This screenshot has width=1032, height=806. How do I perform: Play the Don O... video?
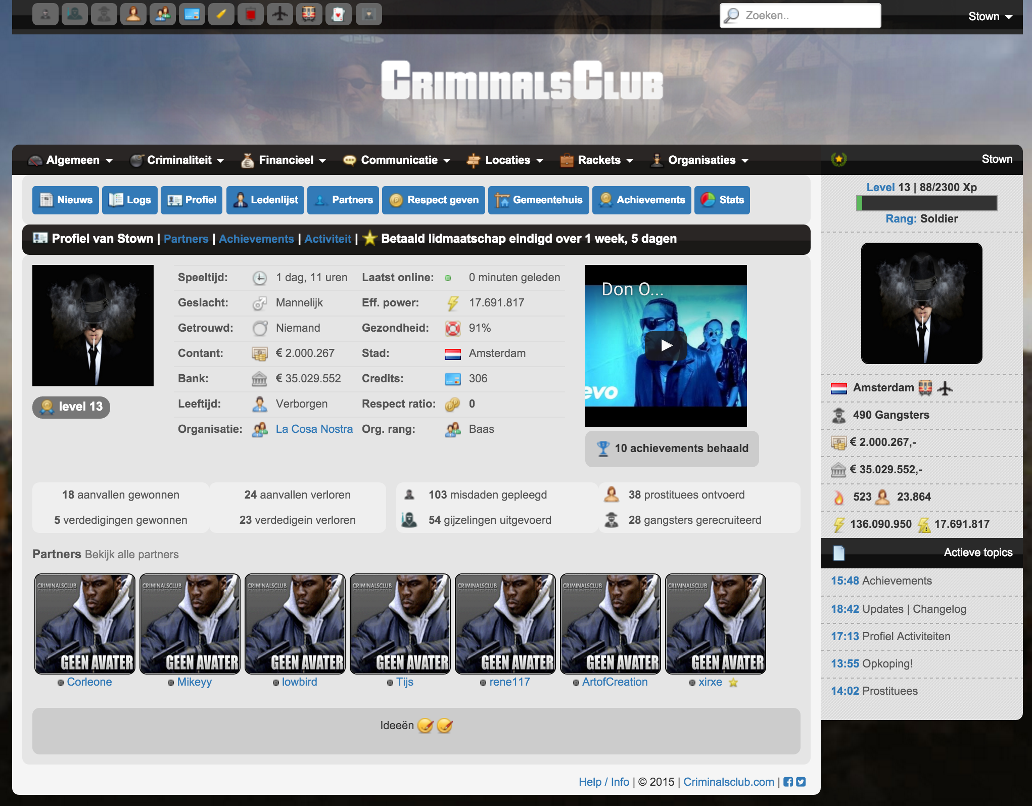point(666,345)
